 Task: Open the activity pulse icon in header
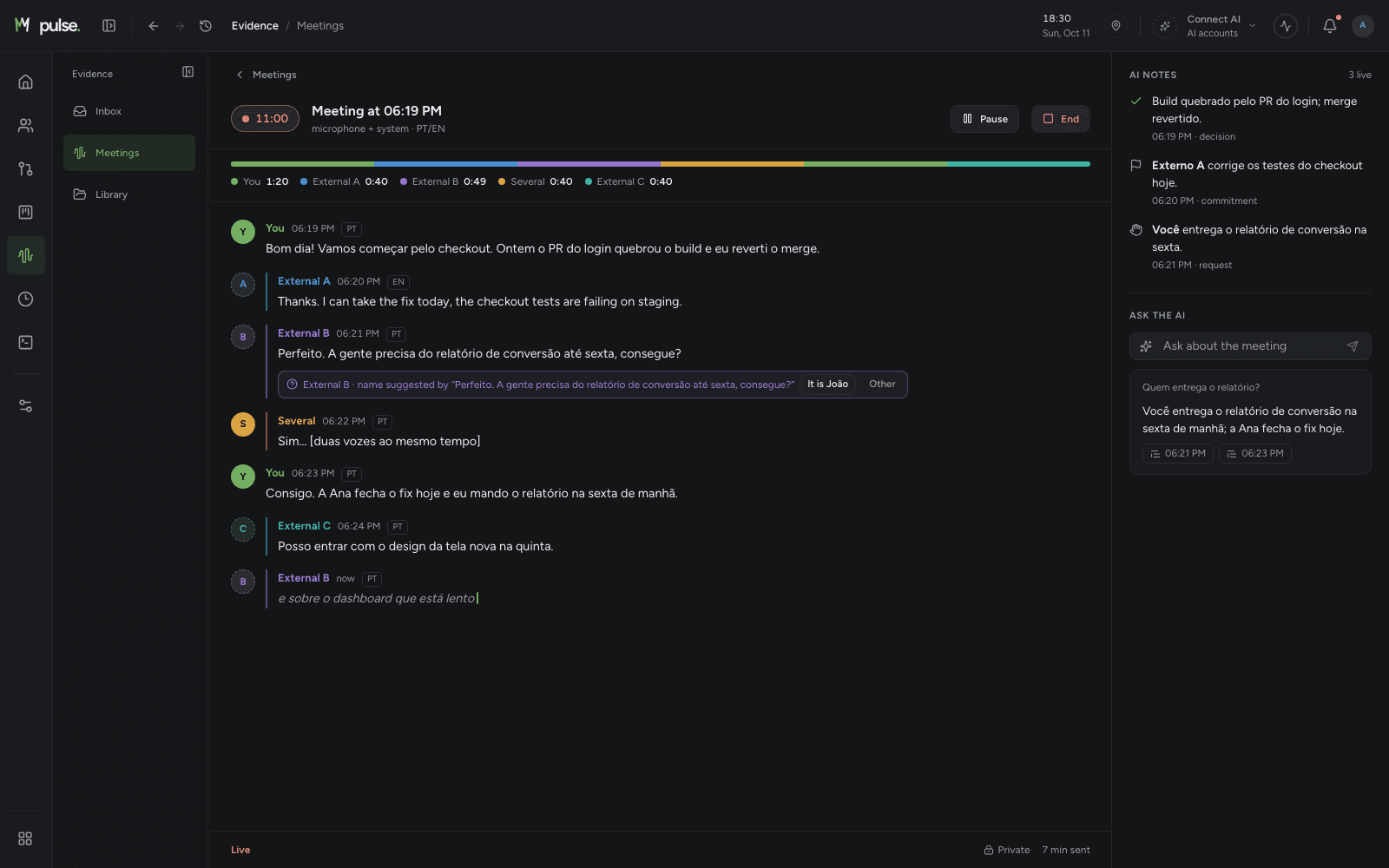[x=1286, y=26]
